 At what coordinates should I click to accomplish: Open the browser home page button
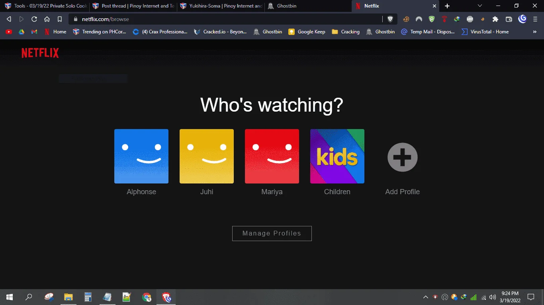[47, 19]
